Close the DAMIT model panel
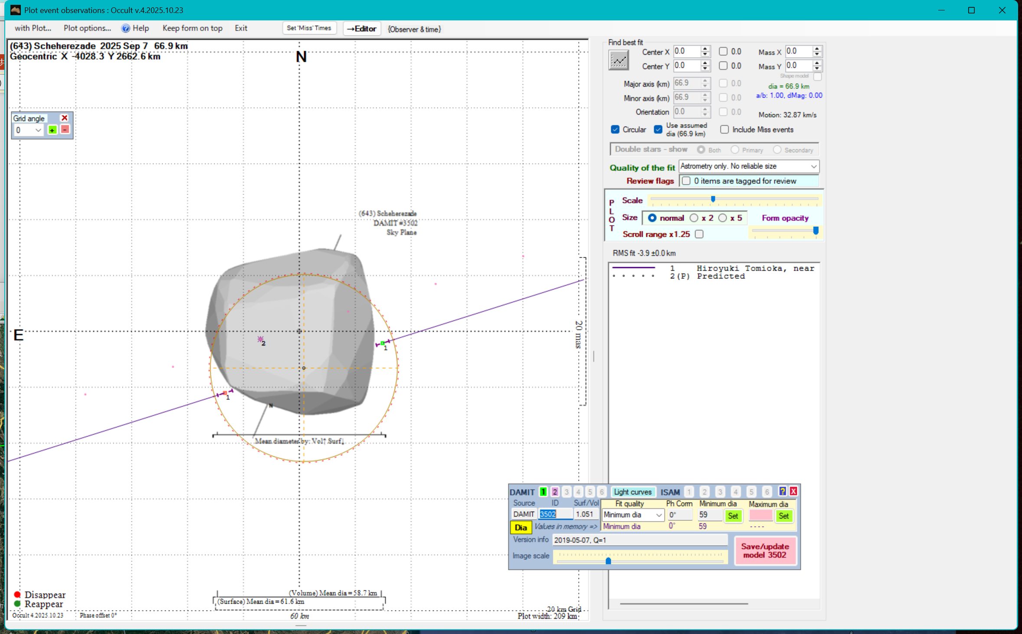 tap(793, 491)
